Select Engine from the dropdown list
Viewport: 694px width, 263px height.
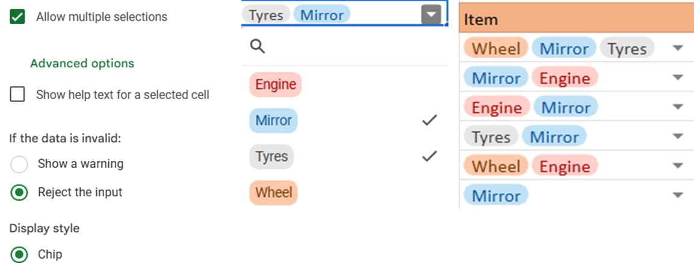(x=275, y=85)
